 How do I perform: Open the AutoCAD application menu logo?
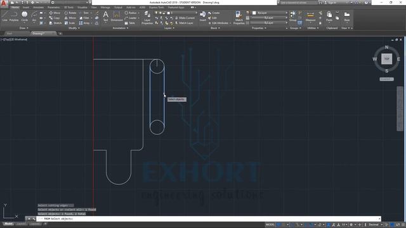coord(4,3)
